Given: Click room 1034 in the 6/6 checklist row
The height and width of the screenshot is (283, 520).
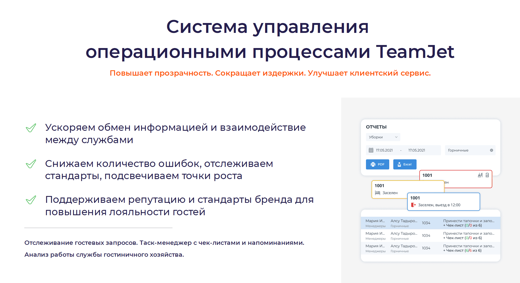Looking at the screenshot, I should tap(426, 248).
